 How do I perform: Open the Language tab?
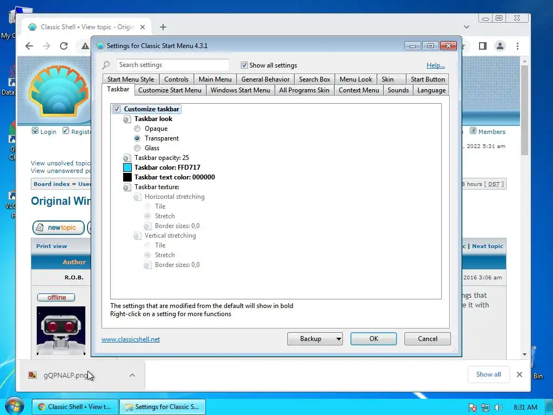tap(431, 90)
